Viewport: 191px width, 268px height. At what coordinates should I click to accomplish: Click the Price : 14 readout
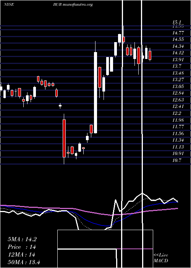pos(22,247)
